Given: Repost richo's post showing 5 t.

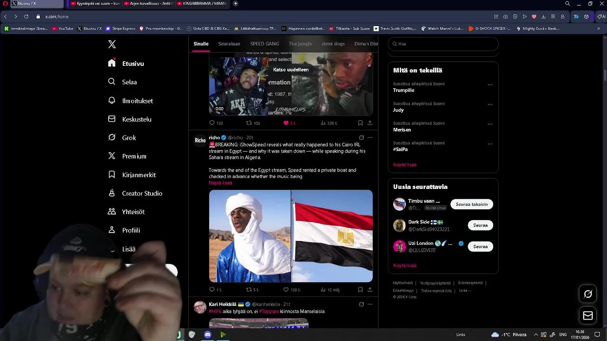Looking at the screenshot, I should click(252, 289).
